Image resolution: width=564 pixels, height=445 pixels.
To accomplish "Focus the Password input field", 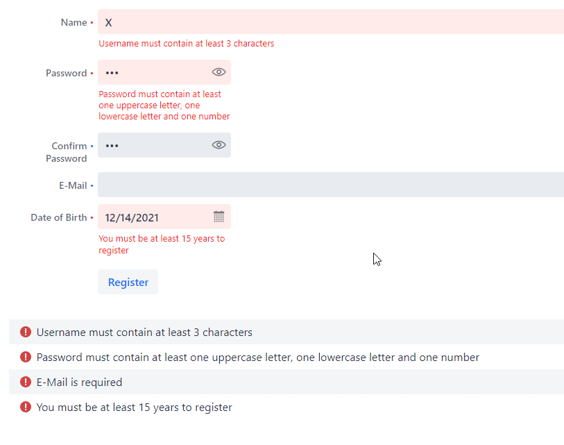I will point(164,72).
